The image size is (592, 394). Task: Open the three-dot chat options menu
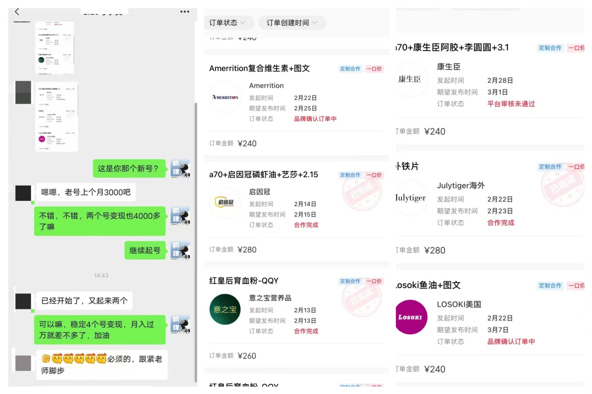pos(185,12)
